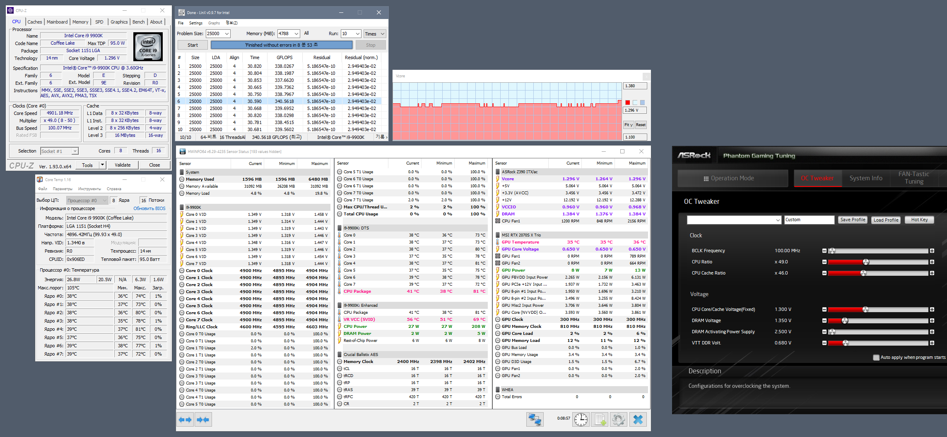Click LinX Start button
This screenshot has height=437, width=947.
pos(193,45)
